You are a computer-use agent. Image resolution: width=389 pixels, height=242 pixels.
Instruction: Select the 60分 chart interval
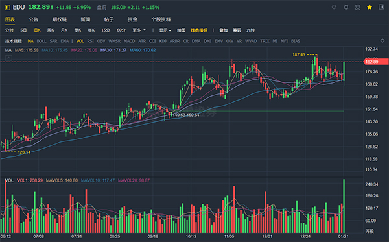coord(121,30)
